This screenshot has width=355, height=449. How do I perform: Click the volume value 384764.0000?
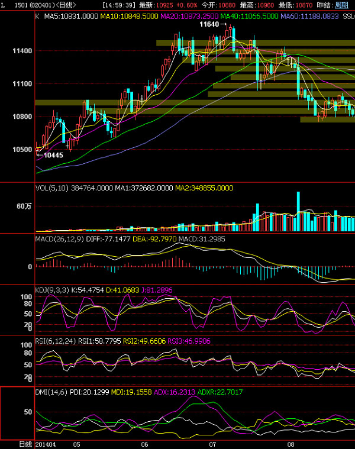[x=92, y=188]
